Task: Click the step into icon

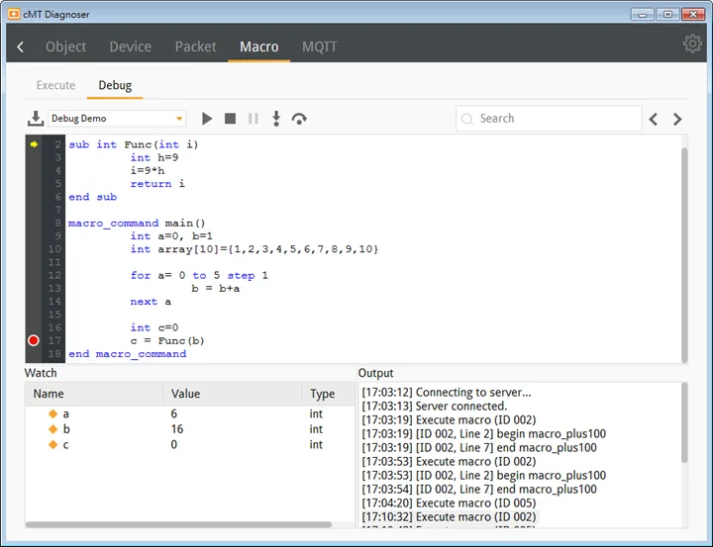Action: tap(276, 119)
